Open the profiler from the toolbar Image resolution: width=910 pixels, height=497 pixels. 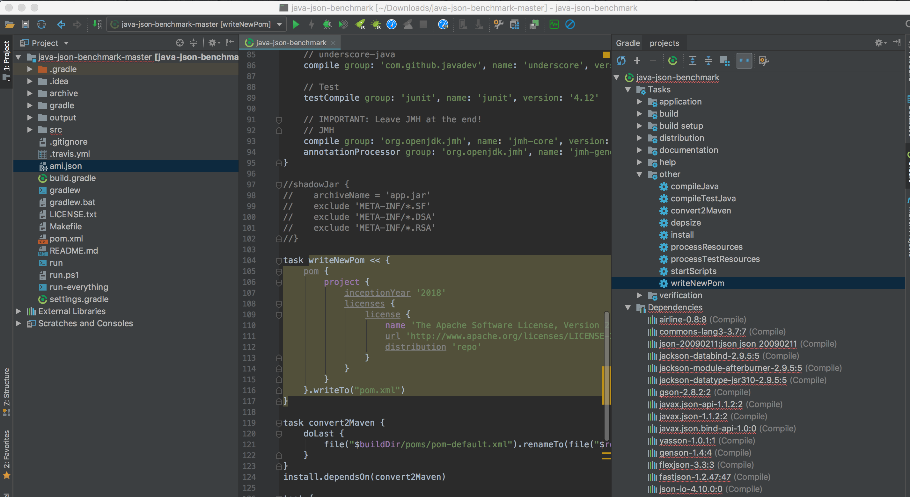[x=392, y=24]
